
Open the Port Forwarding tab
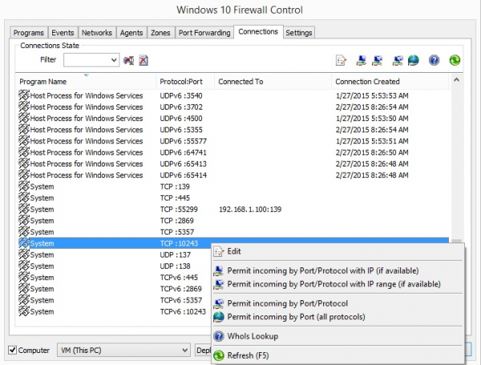[x=204, y=33]
